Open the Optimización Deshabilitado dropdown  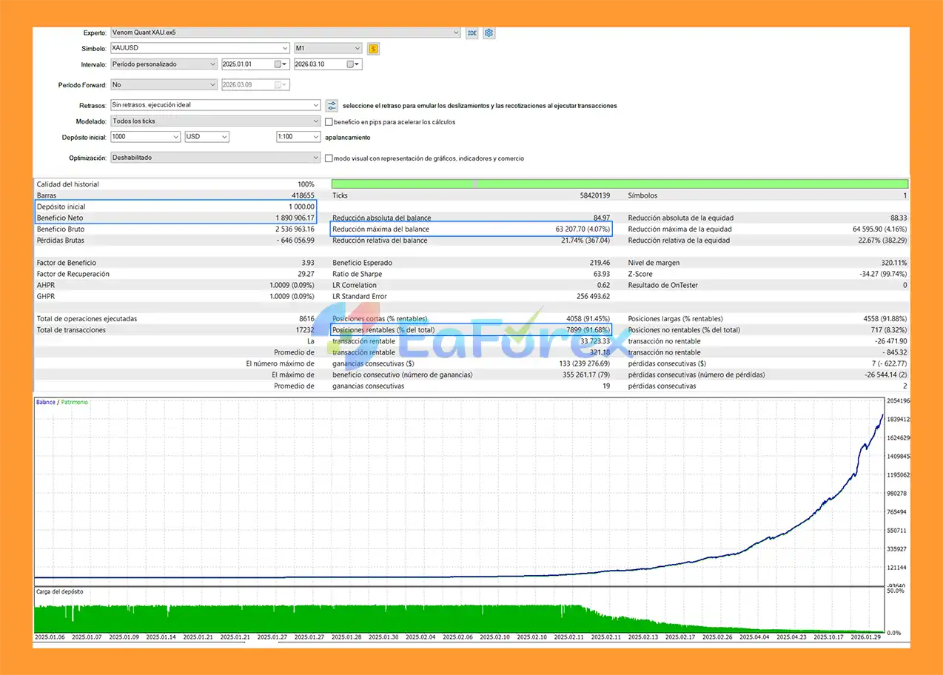pyautogui.click(x=215, y=158)
